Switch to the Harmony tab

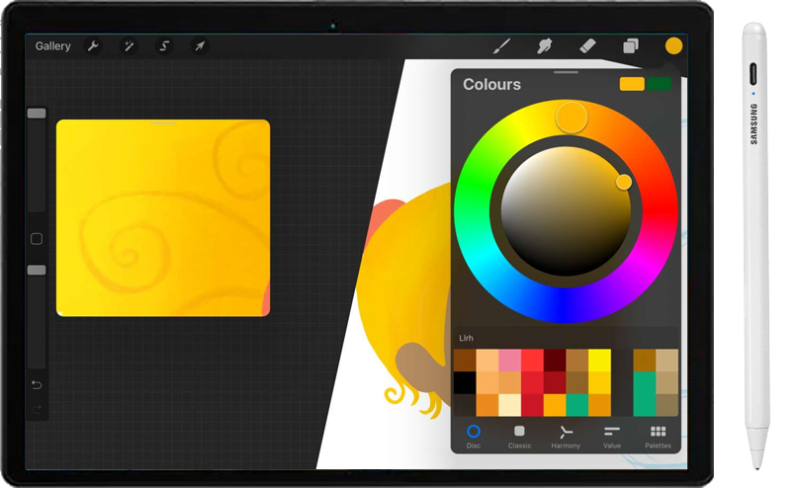566,437
